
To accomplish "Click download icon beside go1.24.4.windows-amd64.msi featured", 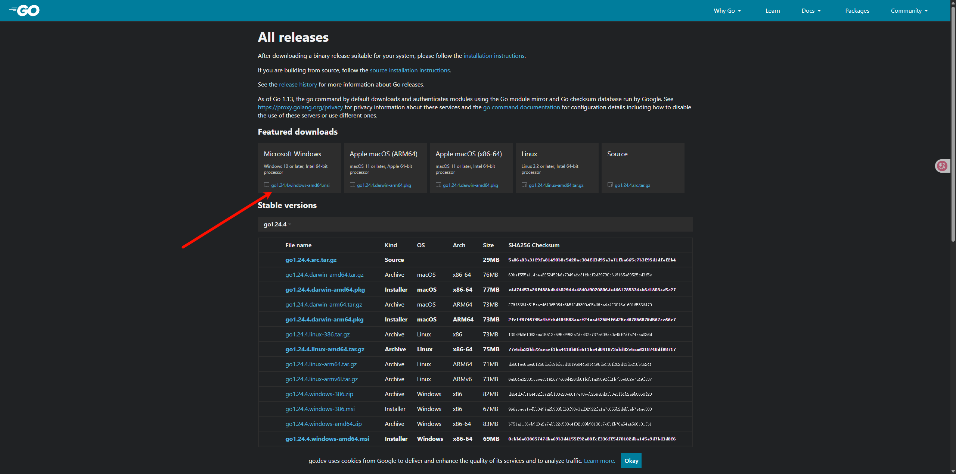I will pos(267,185).
